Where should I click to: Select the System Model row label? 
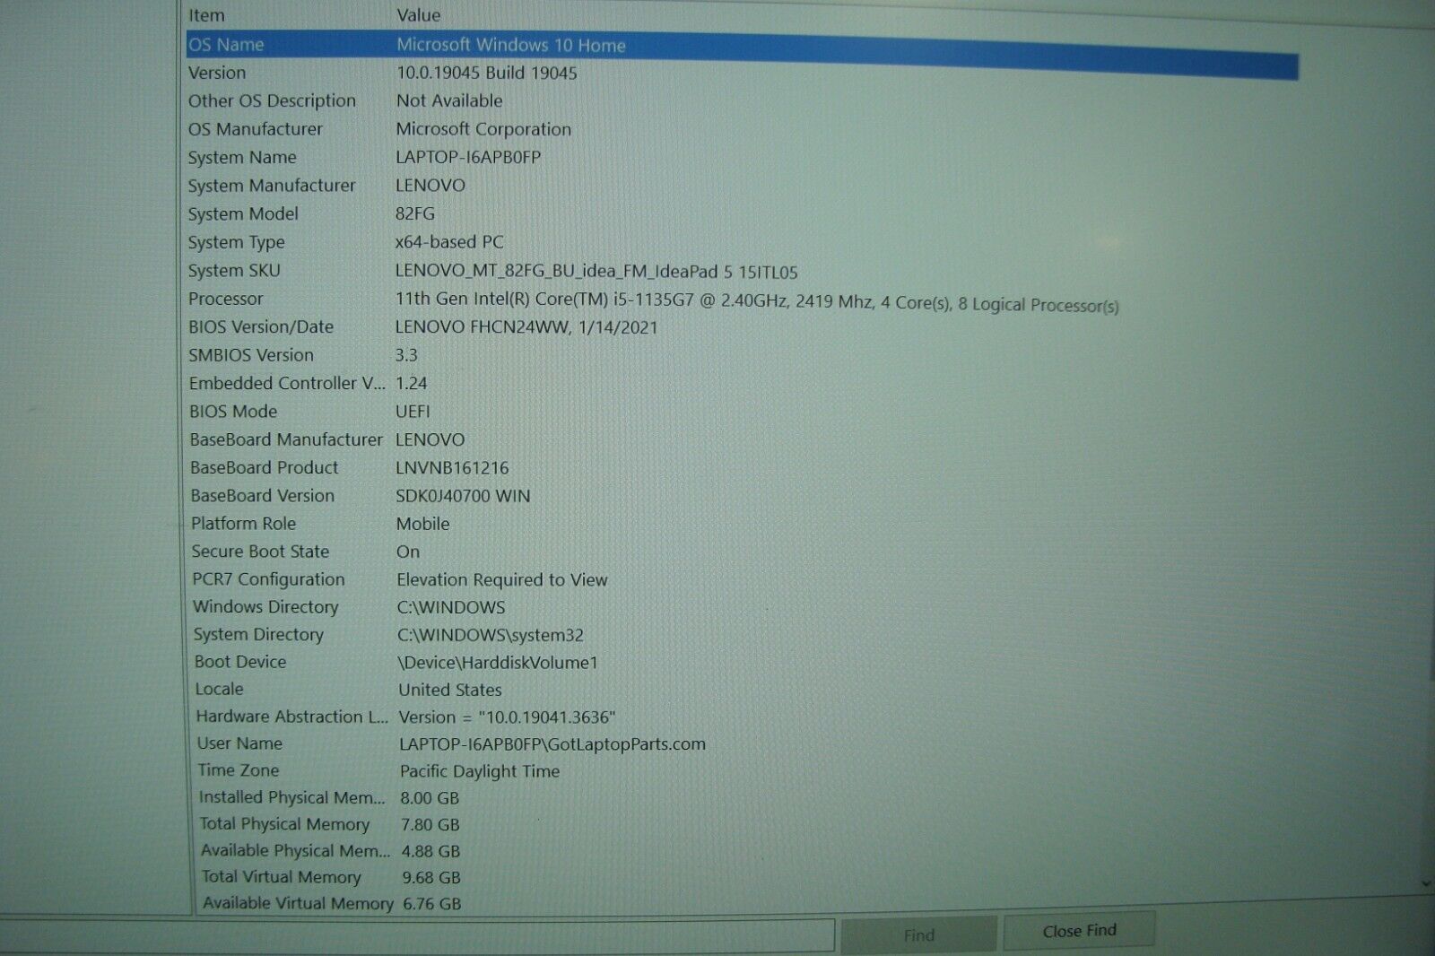pos(243,213)
